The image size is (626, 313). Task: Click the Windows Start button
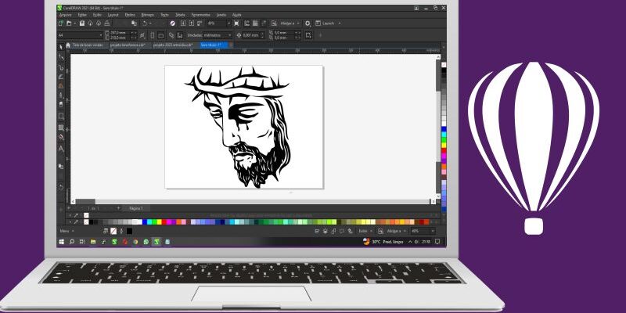pos(61,242)
